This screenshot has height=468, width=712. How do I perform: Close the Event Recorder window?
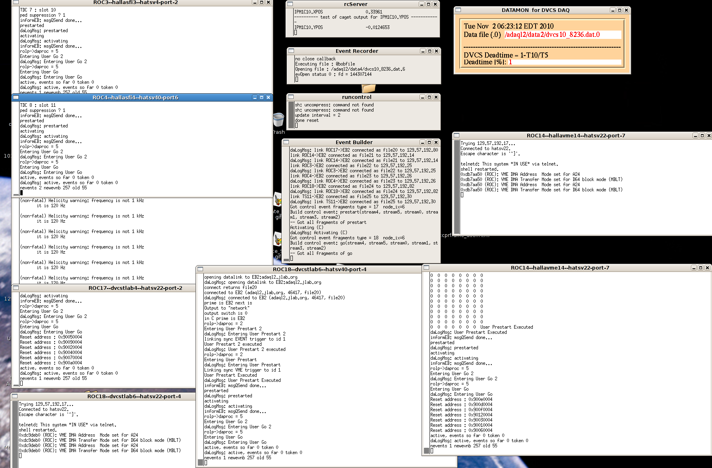point(436,51)
